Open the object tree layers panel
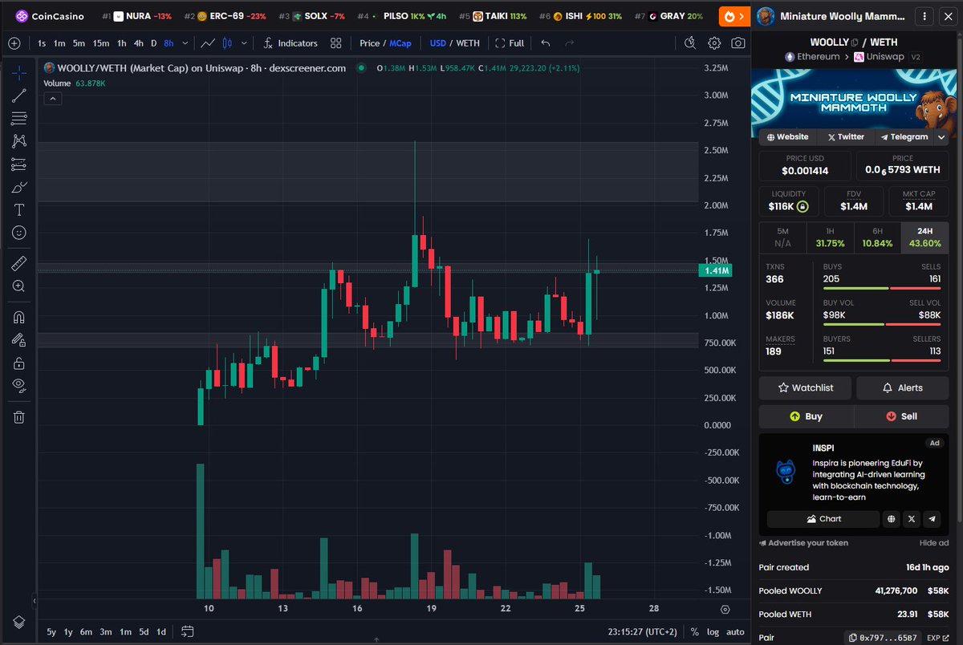The width and height of the screenshot is (963, 645). click(x=19, y=622)
